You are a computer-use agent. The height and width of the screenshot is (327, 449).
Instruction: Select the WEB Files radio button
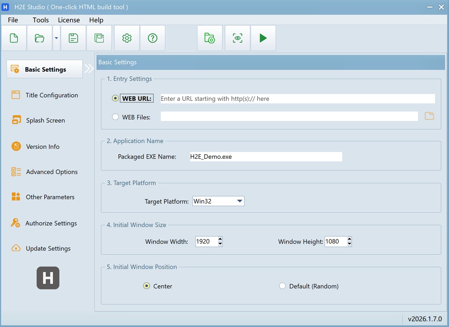tap(116, 117)
